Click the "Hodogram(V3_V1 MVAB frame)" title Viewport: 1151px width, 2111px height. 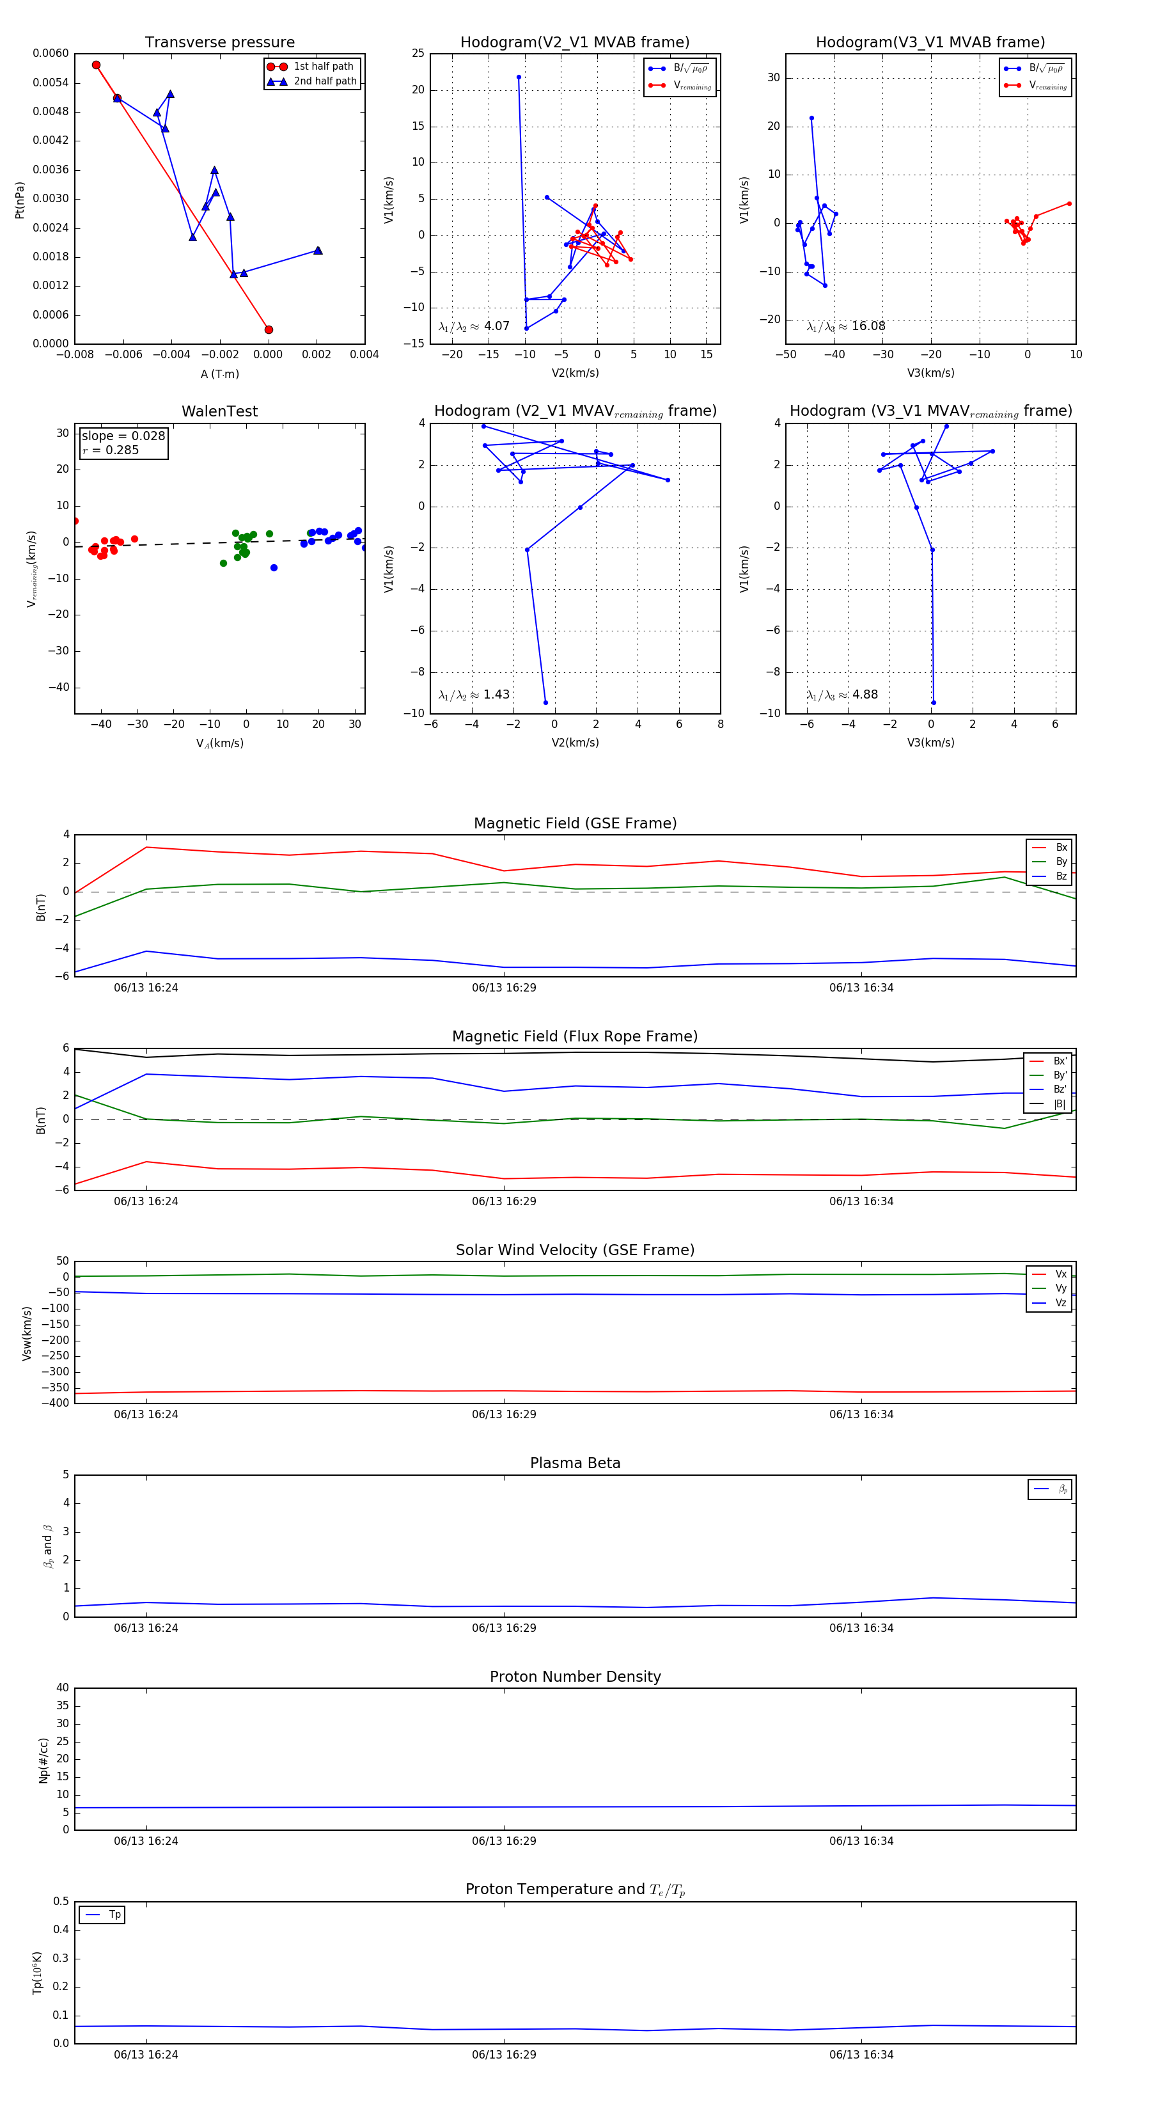pos(930,43)
